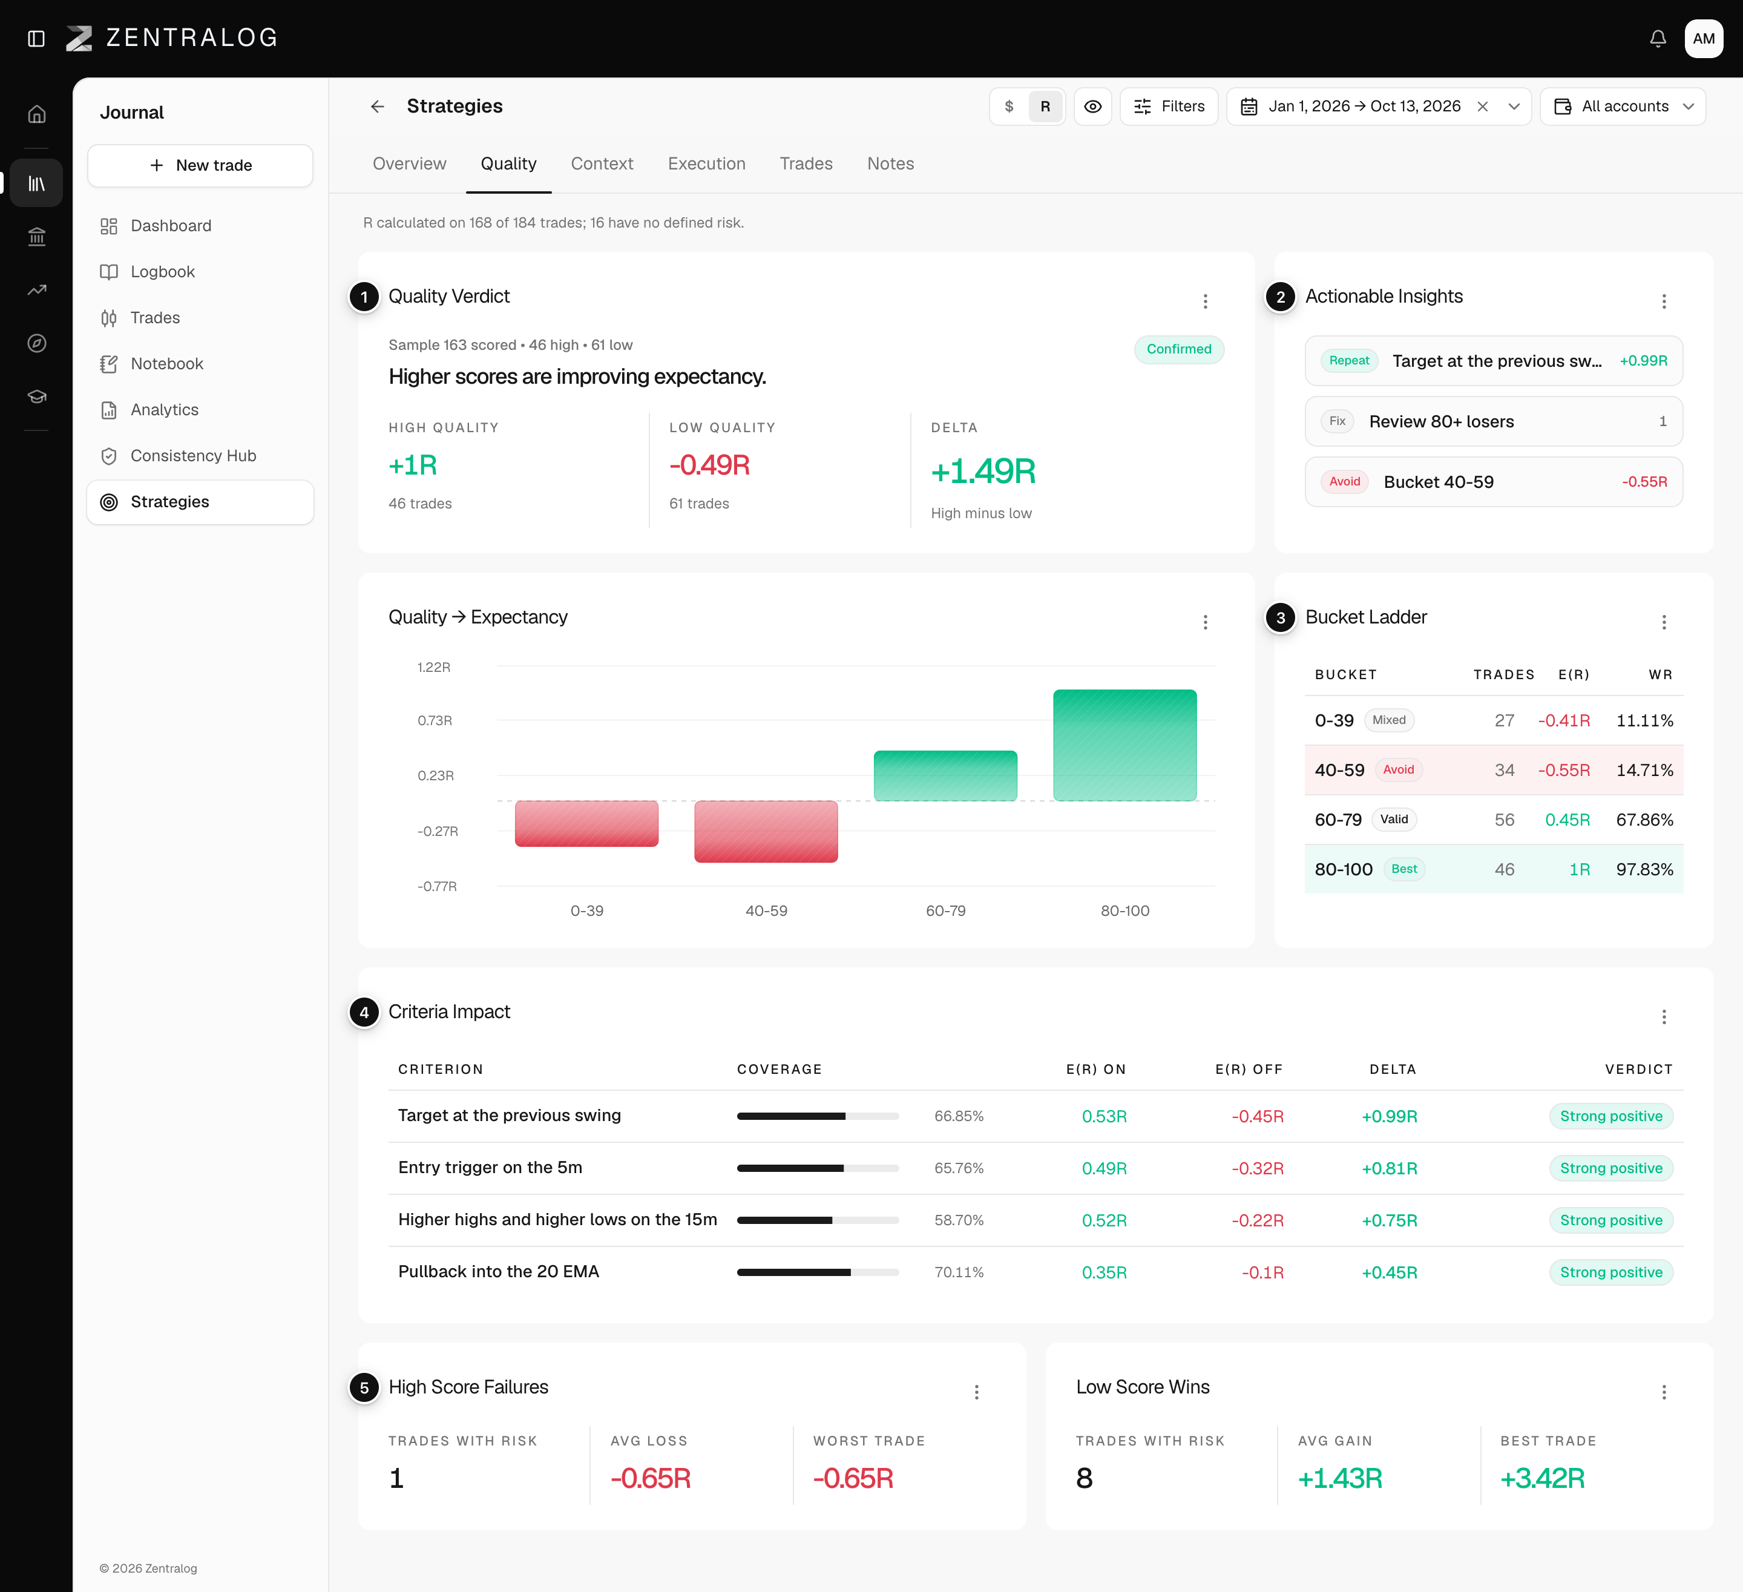Select the 40-59 red bar in chart

(x=766, y=831)
